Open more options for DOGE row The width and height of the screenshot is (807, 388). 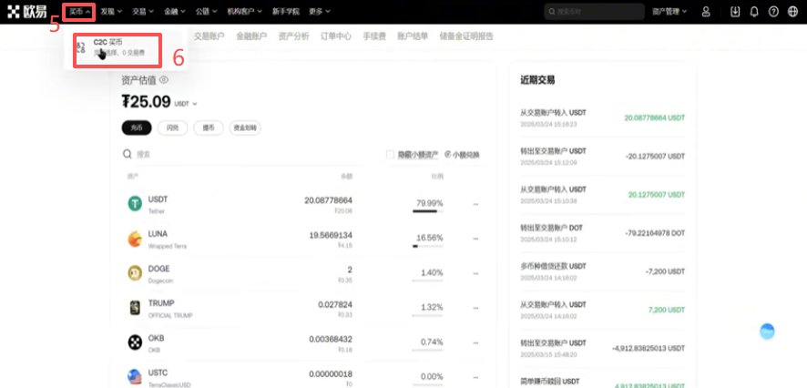pyautogui.click(x=475, y=273)
